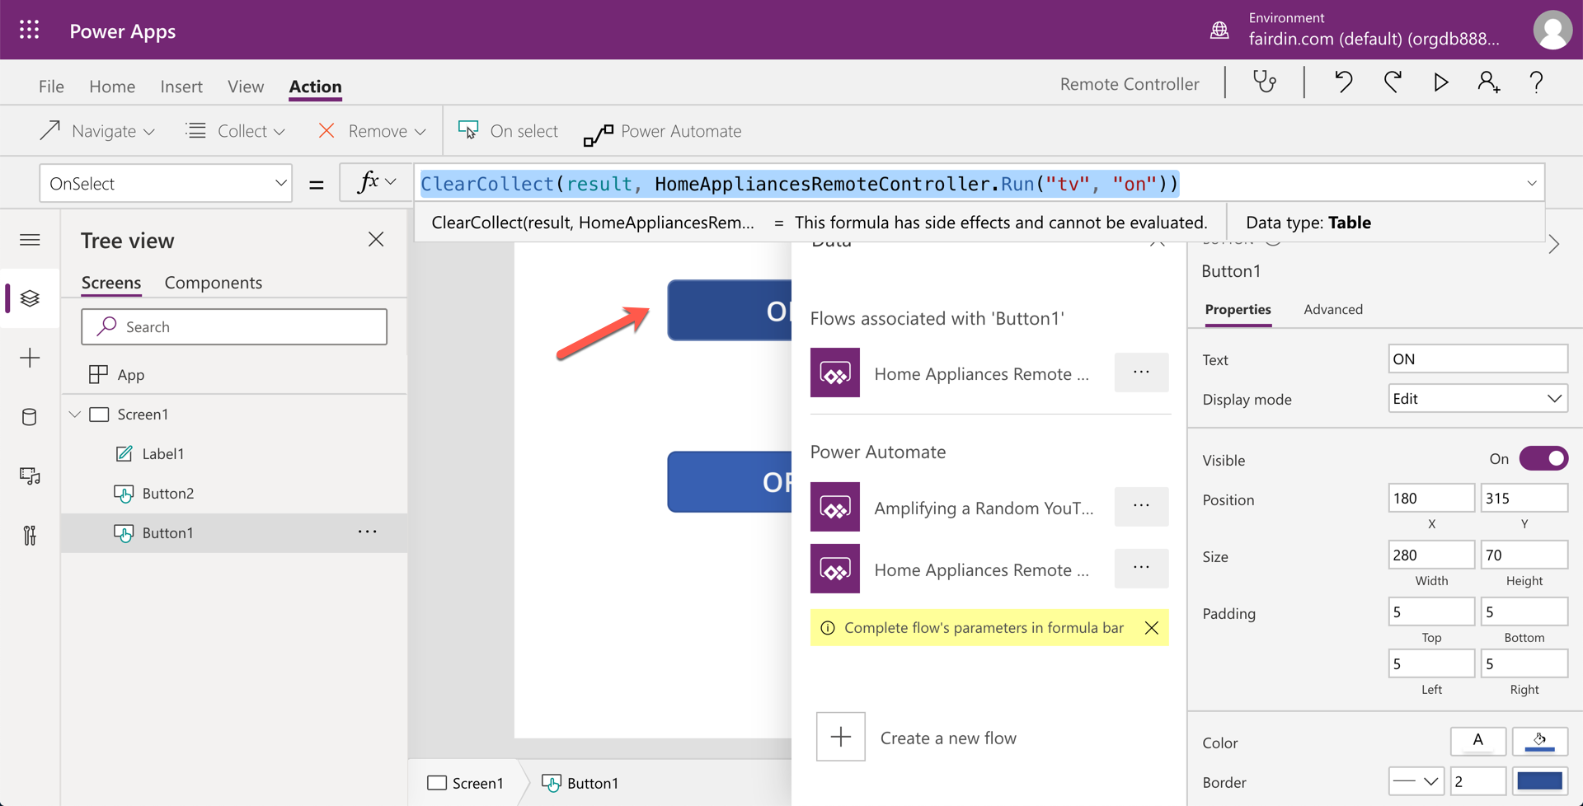Click the Redo arrow icon
Screen dimensions: 1583x806
(x=1393, y=82)
